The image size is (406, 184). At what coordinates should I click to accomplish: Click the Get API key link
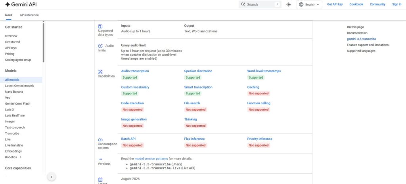click(335, 4)
